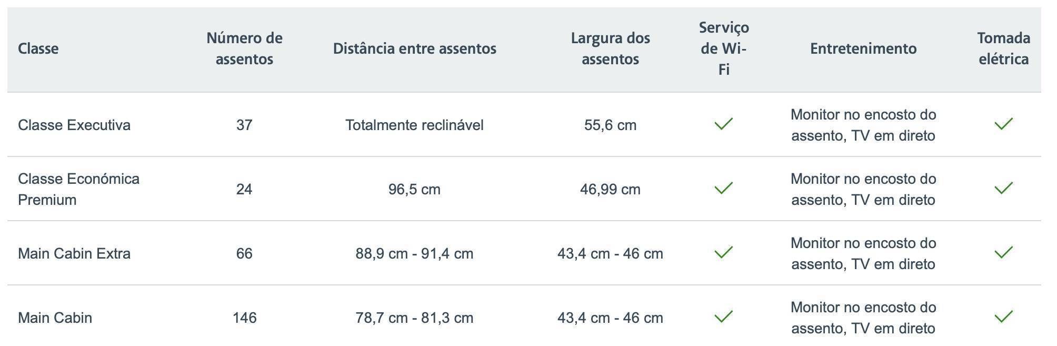
Task: Click the Distância entre assentos header
Action: [414, 48]
